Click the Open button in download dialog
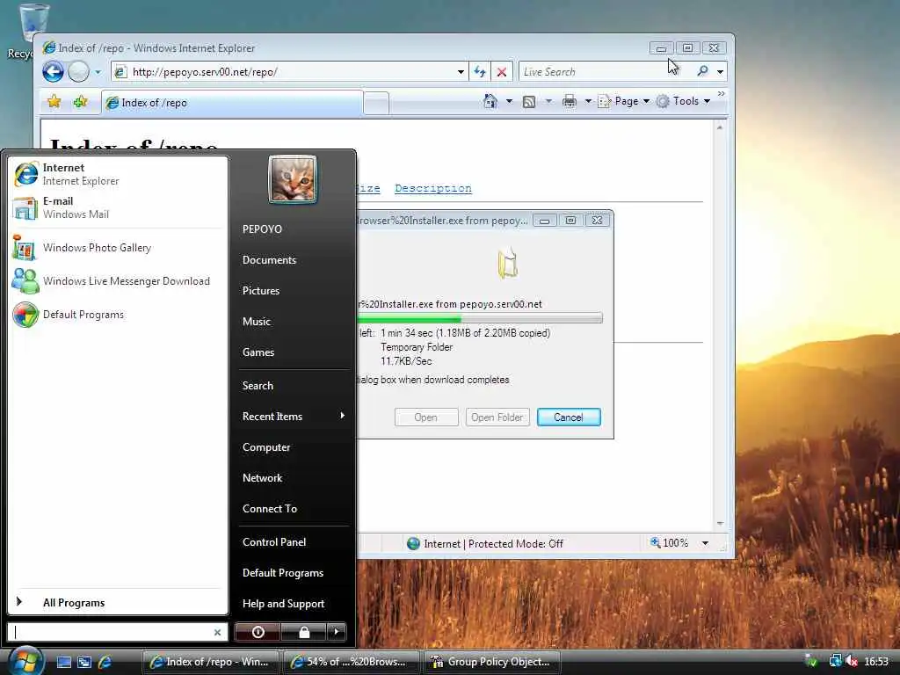This screenshot has height=675, width=900. click(x=426, y=417)
